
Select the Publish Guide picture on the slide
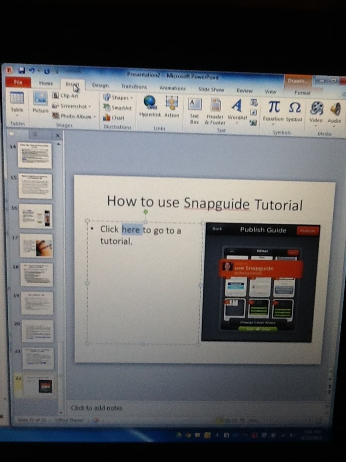[x=260, y=282]
